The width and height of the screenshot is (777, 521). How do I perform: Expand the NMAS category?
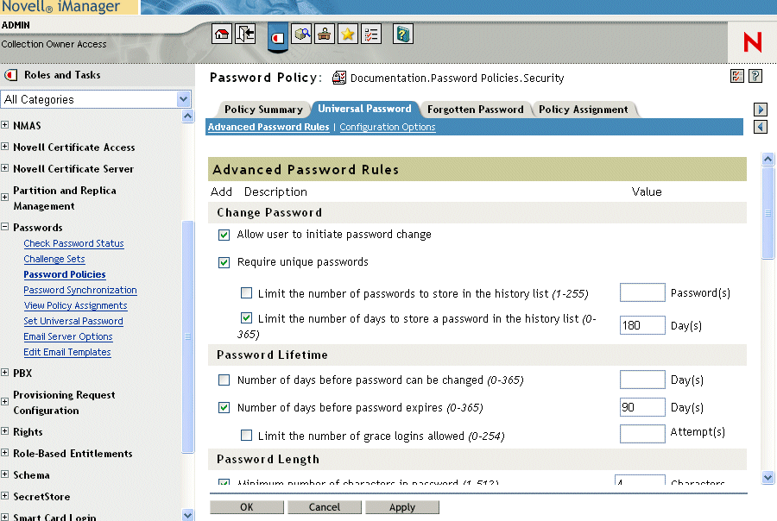coord(4,125)
